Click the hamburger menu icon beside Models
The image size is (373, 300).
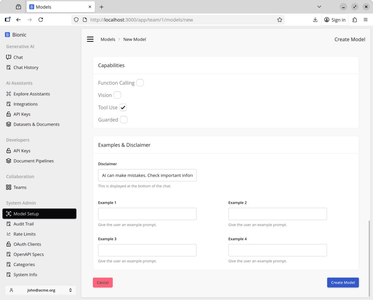point(90,39)
